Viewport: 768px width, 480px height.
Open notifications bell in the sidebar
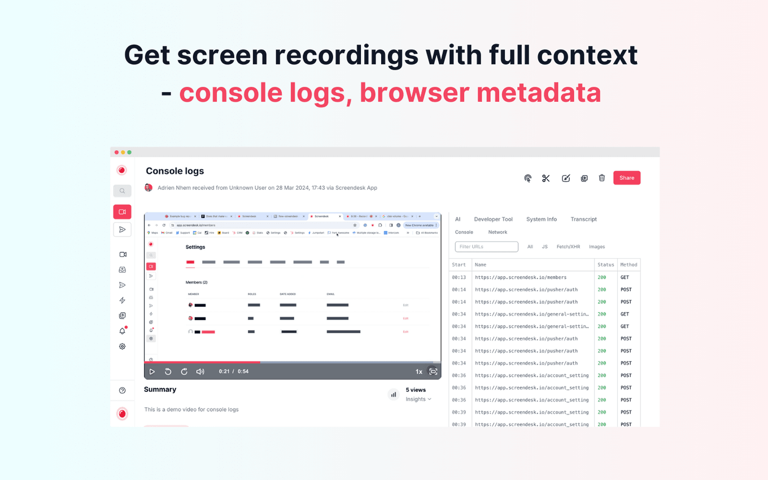tap(123, 331)
